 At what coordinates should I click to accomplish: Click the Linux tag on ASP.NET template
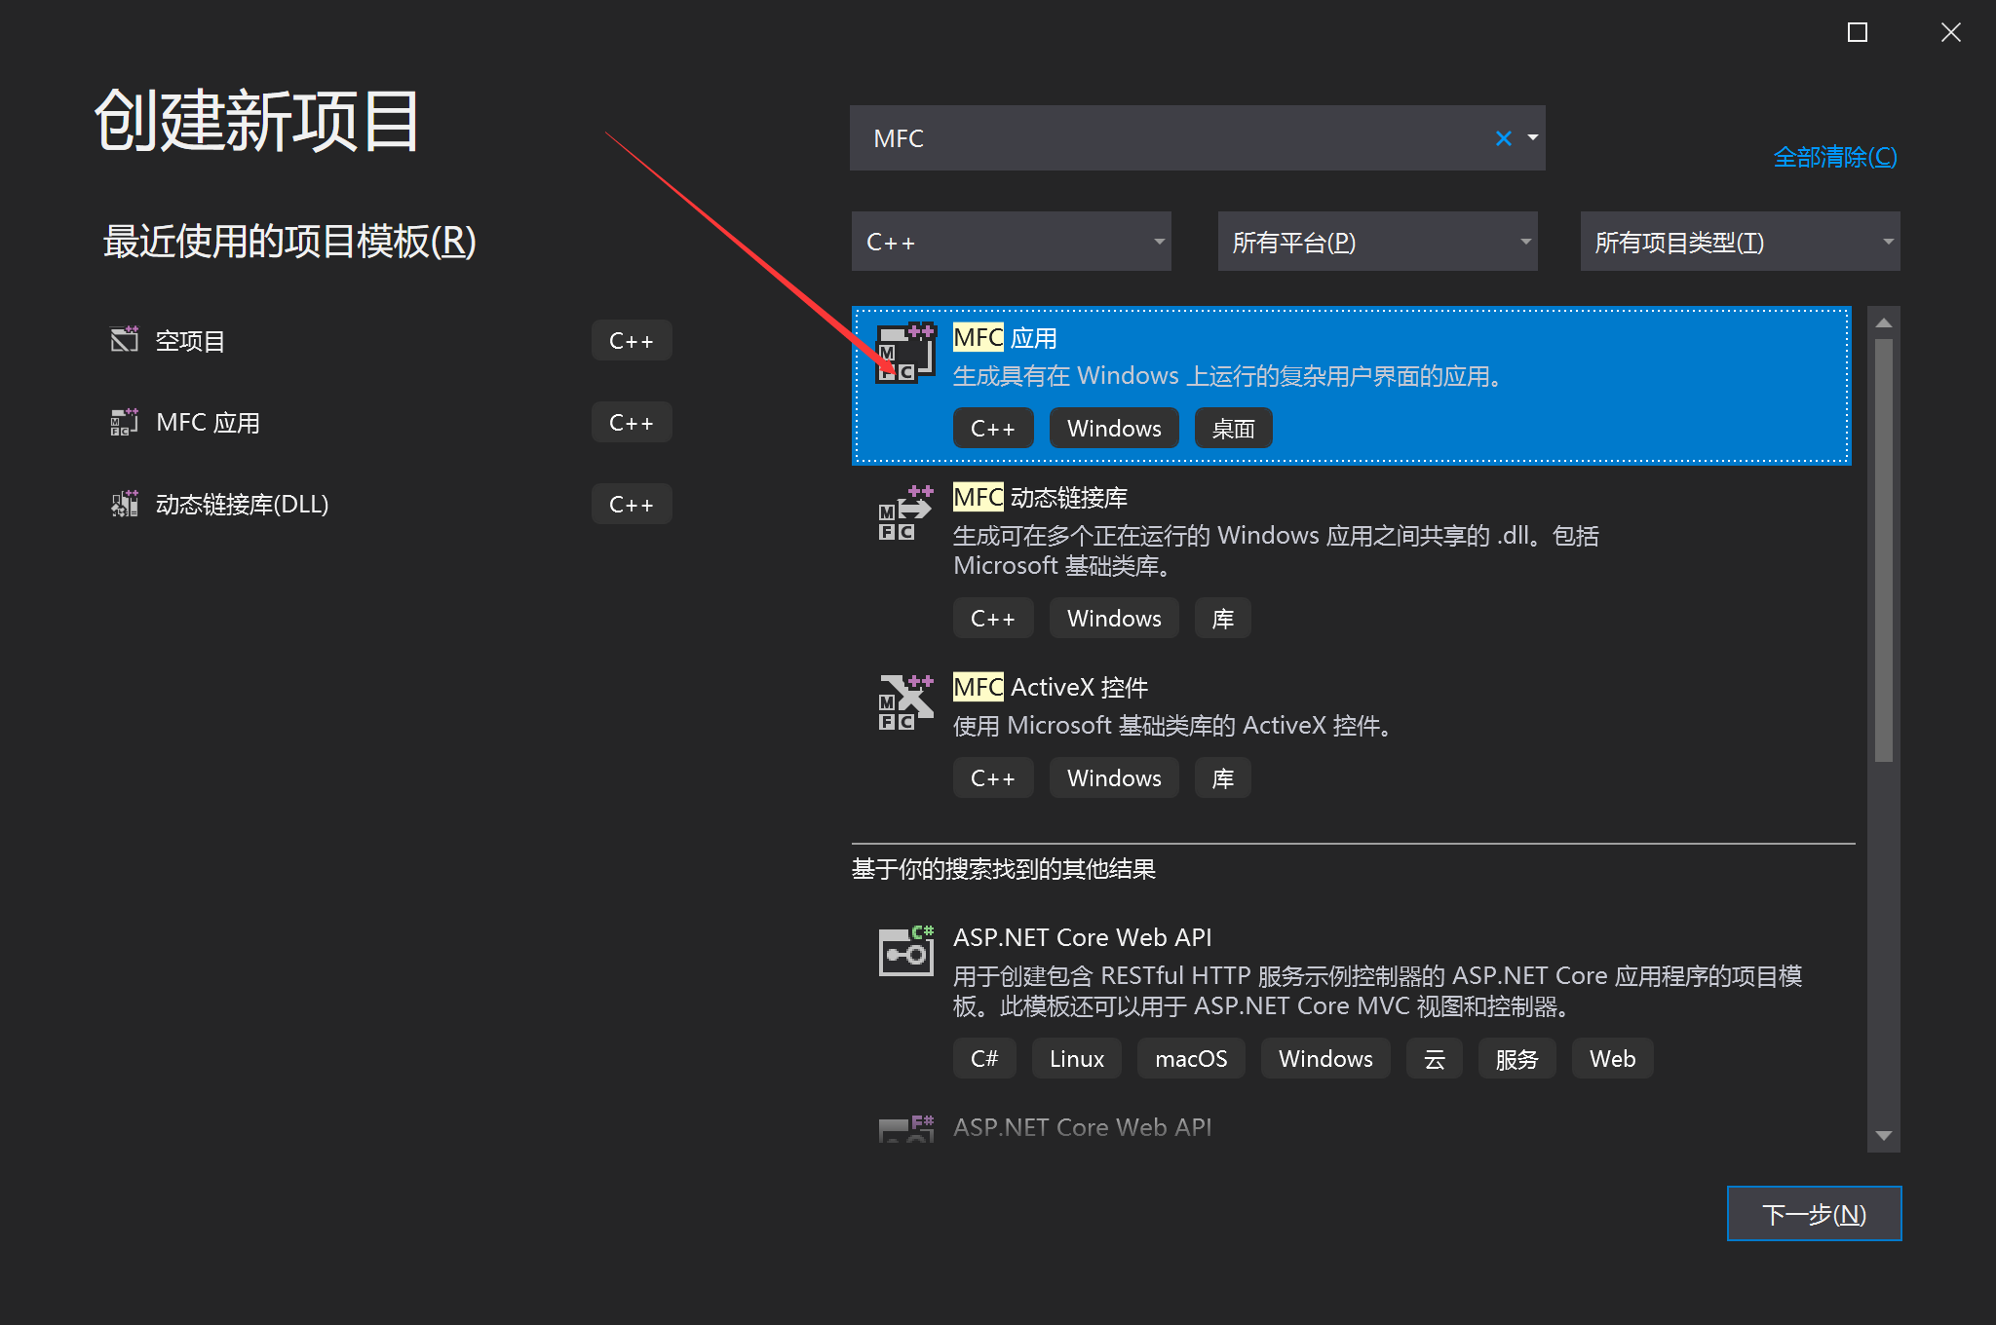pyautogui.click(x=1077, y=1059)
